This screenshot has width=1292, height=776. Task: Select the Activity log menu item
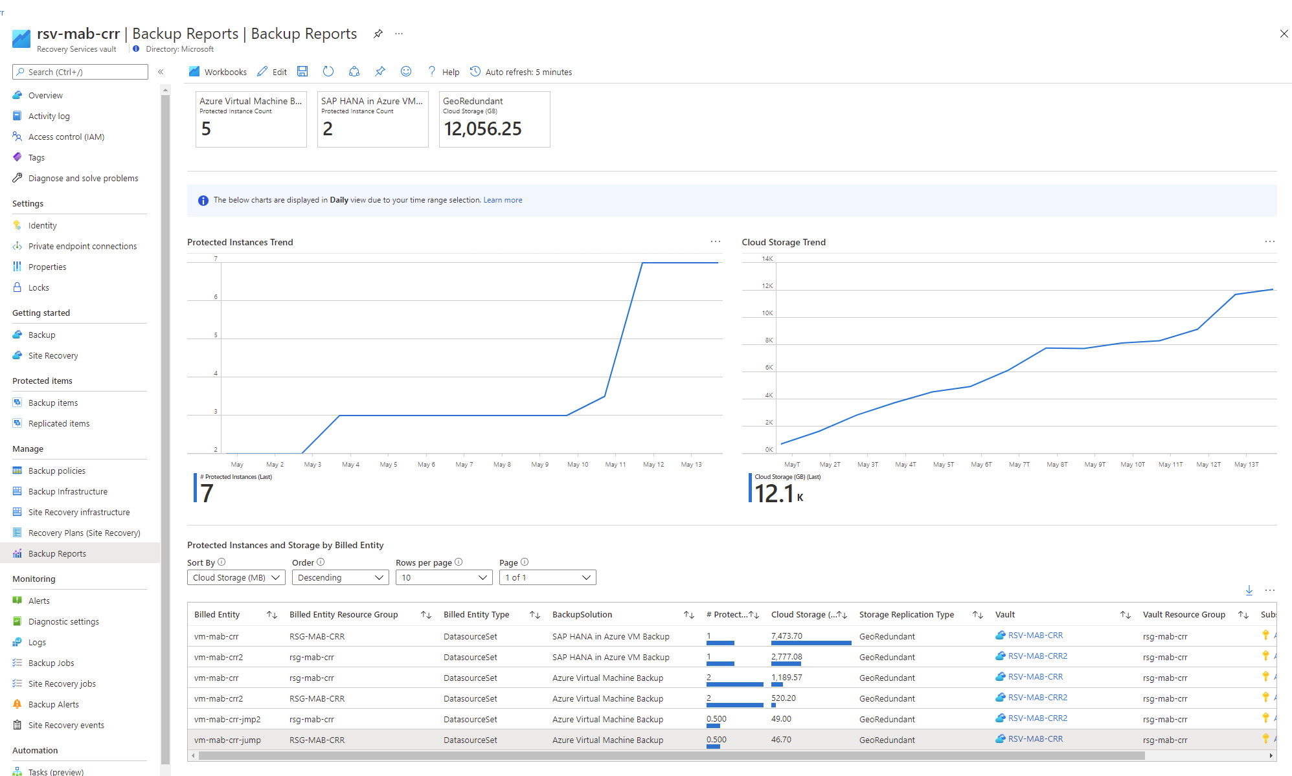tap(49, 115)
